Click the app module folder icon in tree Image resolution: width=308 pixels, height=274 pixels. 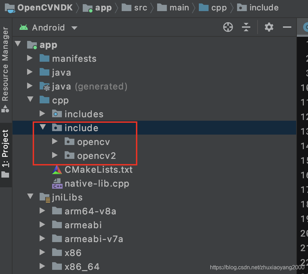[x=32, y=45]
